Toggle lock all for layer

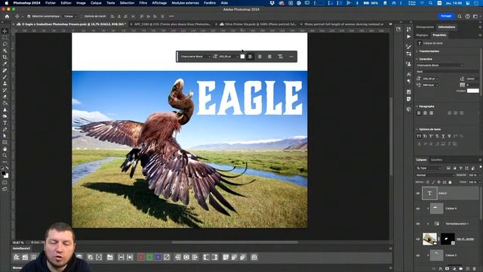point(450,182)
